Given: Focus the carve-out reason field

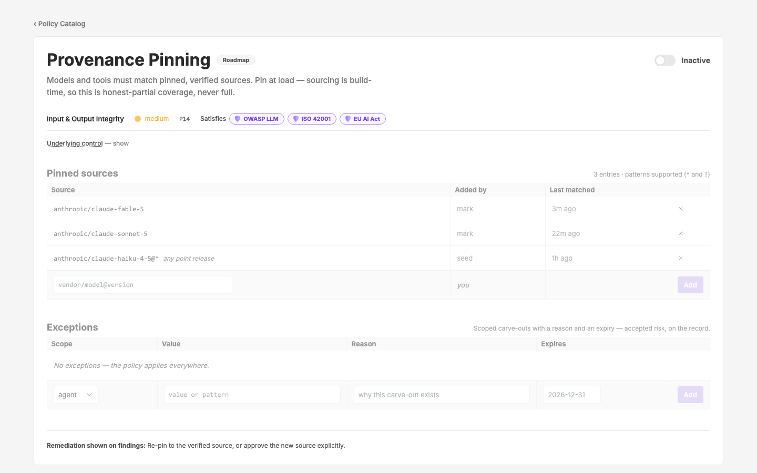Looking at the screenshot, I should coord(442,395).
